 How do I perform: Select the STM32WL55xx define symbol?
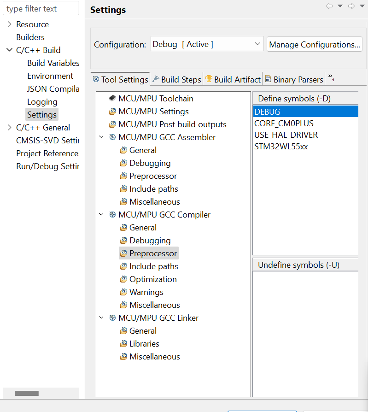(281, 147)
